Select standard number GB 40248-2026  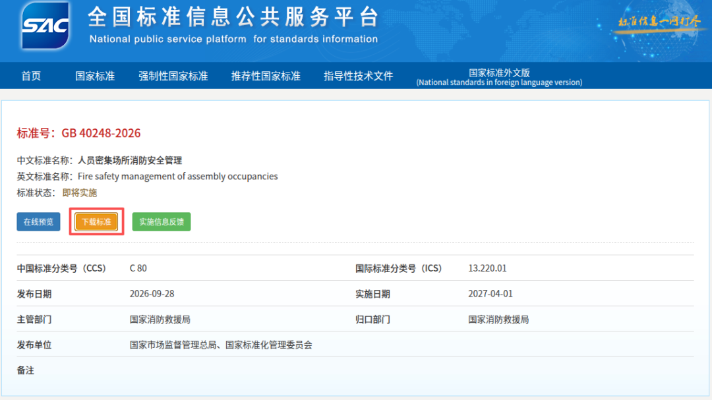[101, 133]
